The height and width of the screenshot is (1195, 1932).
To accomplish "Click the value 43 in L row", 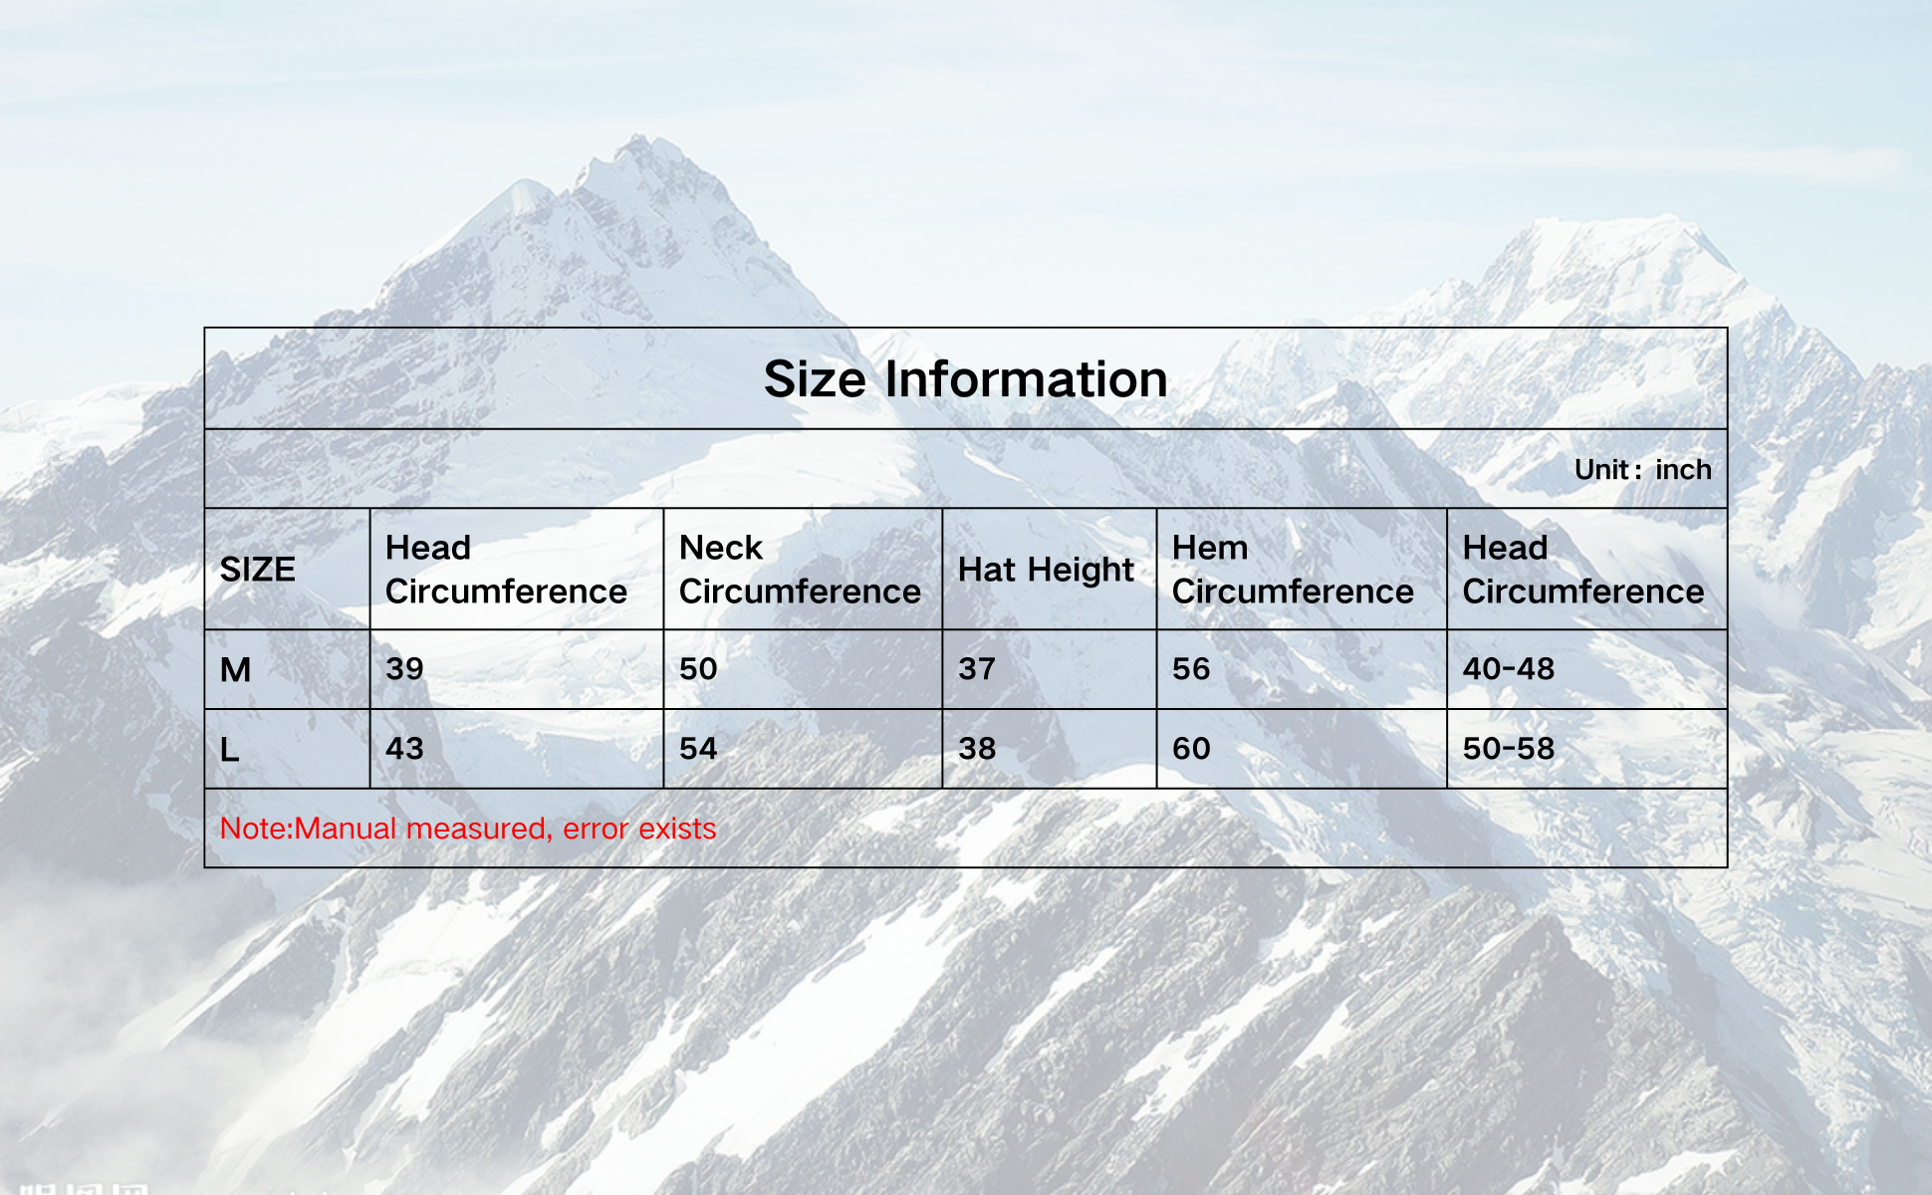I will tap(404, 749).
